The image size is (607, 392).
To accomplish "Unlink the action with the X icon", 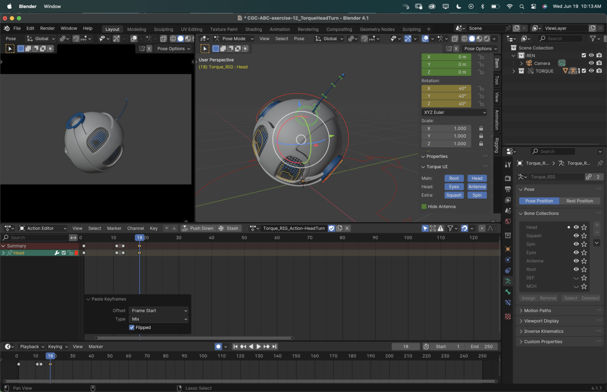I will coord(347,228).
